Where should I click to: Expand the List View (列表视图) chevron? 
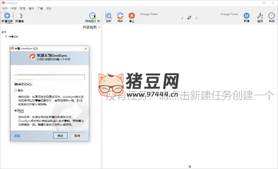click(x=99, y=27)
